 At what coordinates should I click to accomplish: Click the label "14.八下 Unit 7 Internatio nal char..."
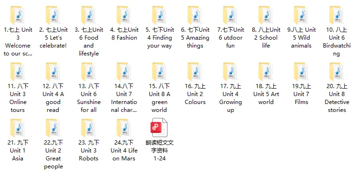[124, 98]
